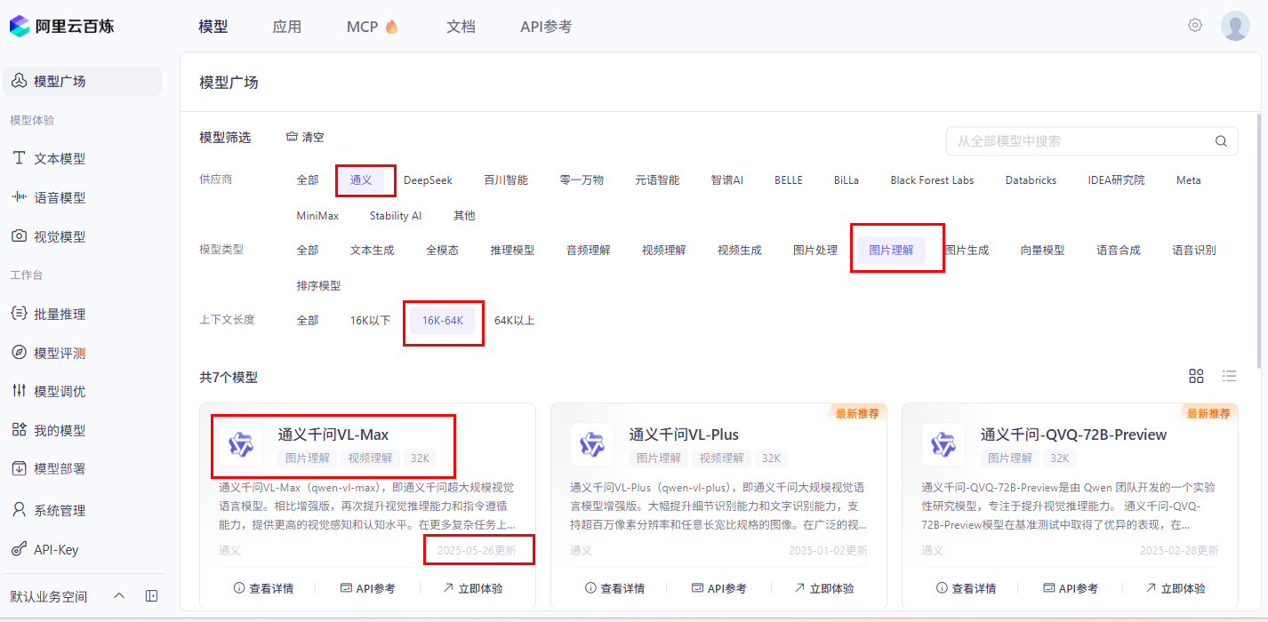The image size is (1268, 622).
Task: Open the settings gear in top bar
Action: click(1194, 25)
